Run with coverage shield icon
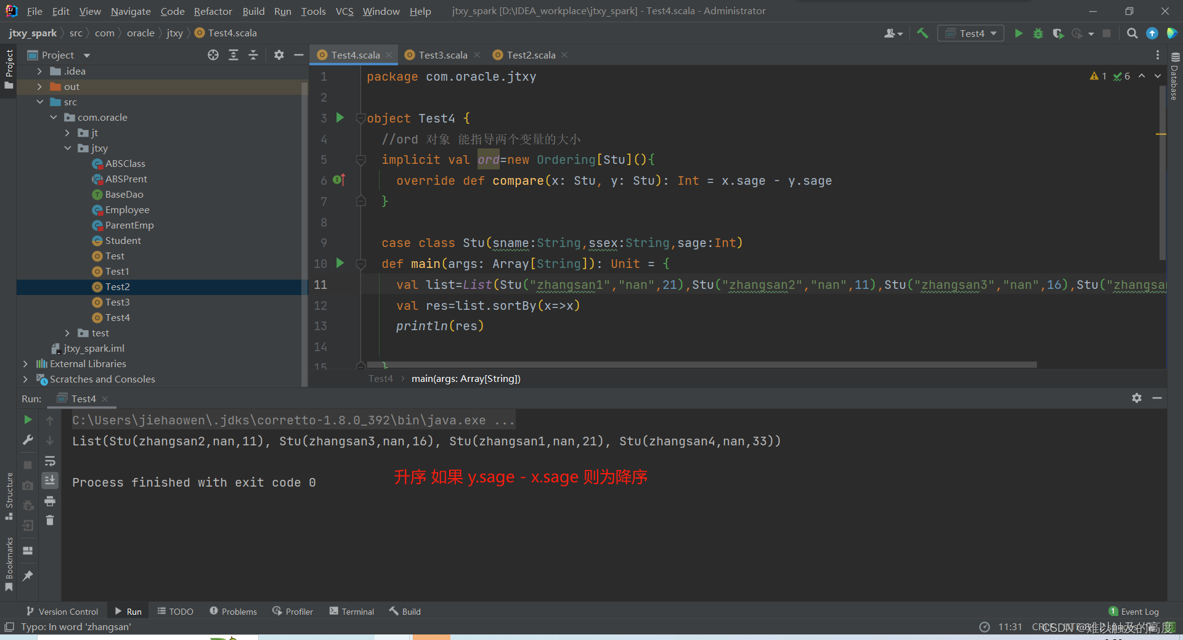The height and width of the screenshot is (640, 1183). [1058, 33]
